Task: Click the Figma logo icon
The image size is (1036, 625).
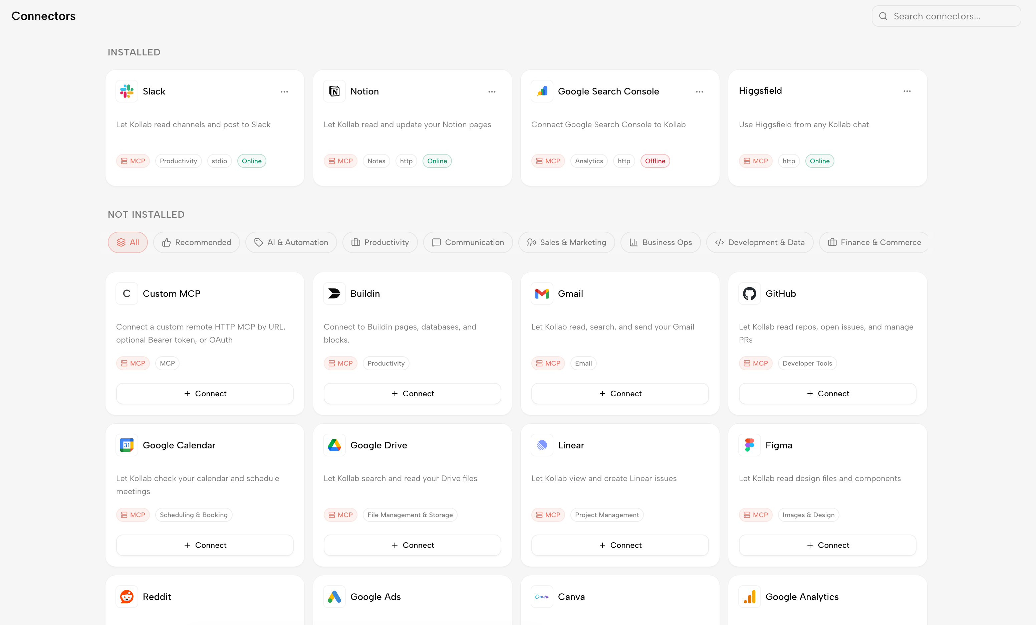Action: [749, 445]
